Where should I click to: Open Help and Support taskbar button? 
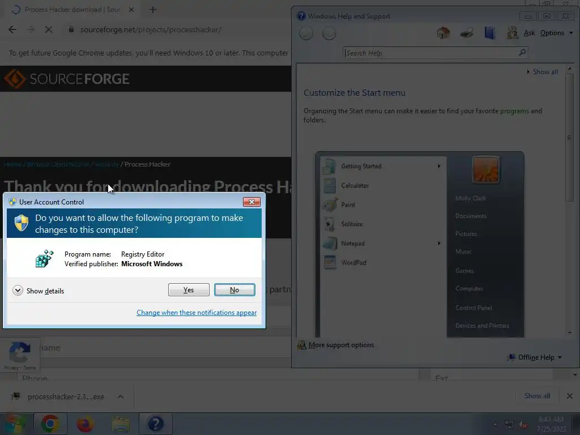coord(155,424)
